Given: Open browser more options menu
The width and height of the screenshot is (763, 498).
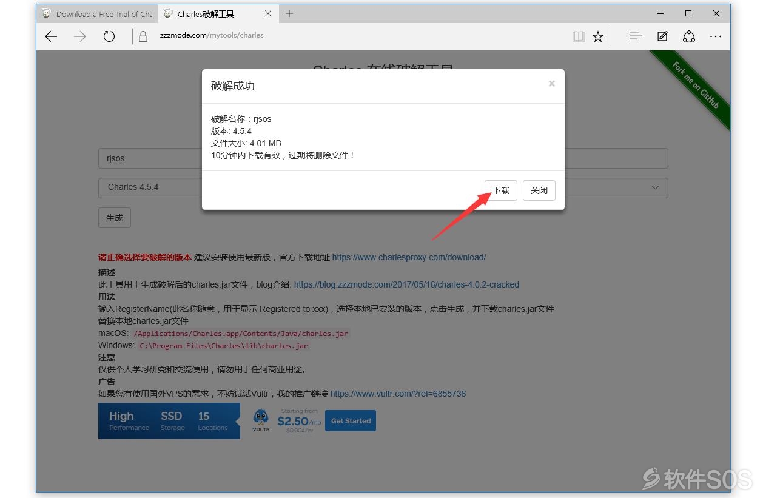Looking at the screenshot, I should 716,36.
